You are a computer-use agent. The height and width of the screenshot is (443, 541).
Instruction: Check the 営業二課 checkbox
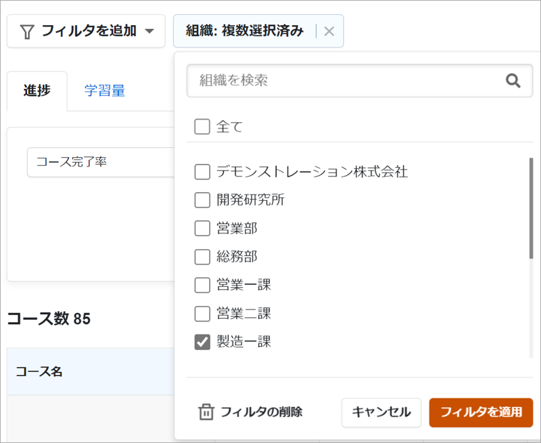202,314
